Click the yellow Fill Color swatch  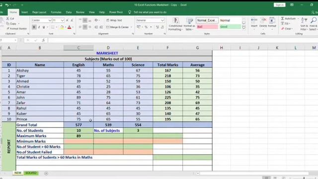pyautogui.click(x=62, y=27)
